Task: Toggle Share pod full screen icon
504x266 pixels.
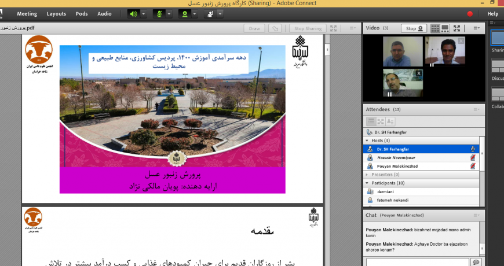Action: tap(334, 28)
